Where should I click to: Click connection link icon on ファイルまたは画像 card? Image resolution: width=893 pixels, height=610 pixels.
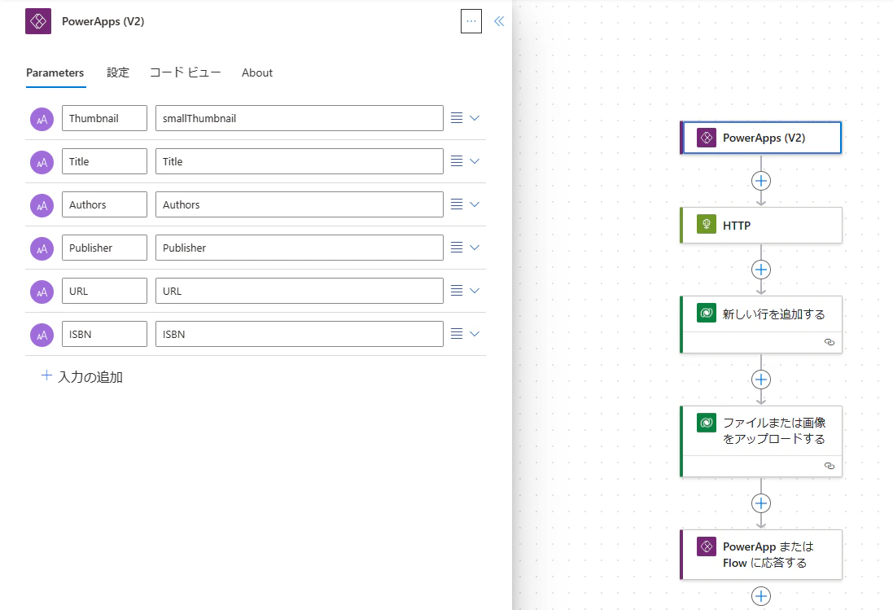click(x=830, y=466)
